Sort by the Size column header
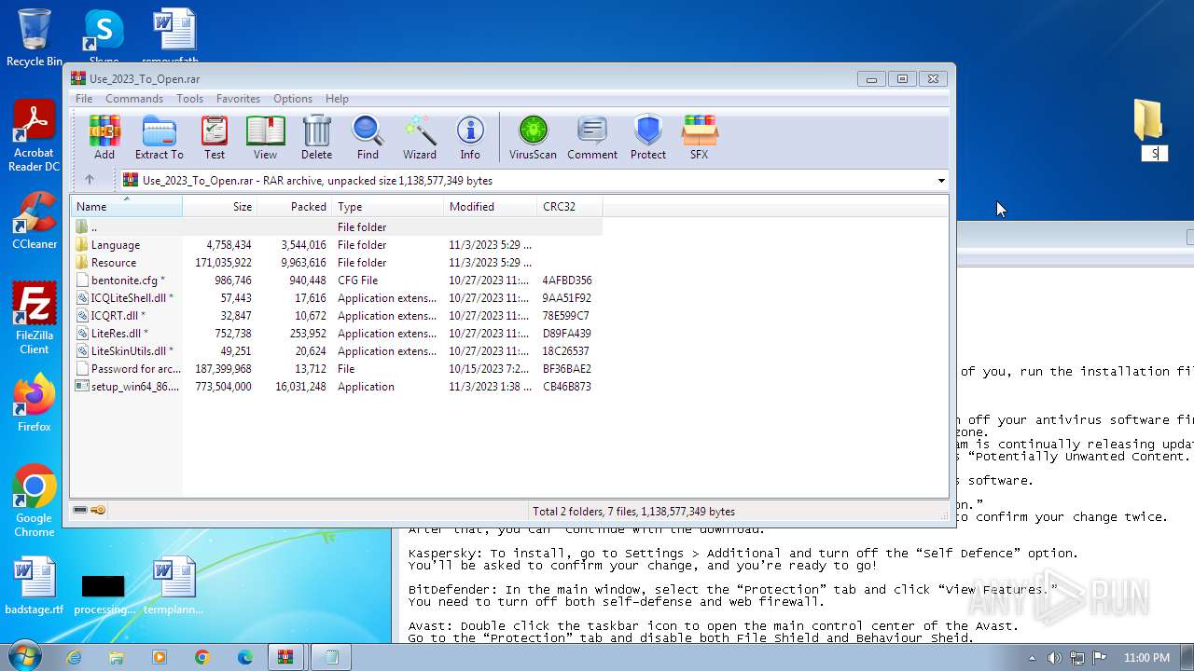Screen dimensions: 1194x671 click(x=220, y=206)
